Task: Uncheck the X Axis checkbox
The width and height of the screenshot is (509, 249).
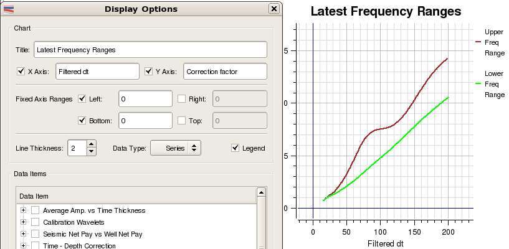Action: pyautogui.click(x=21, y=72)
